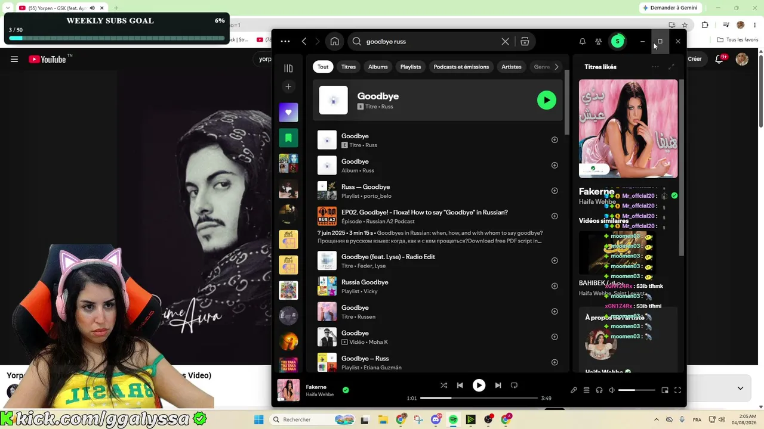Open the Spotify green profile avatar menu

pyautogui.click(x=618, y=41)
